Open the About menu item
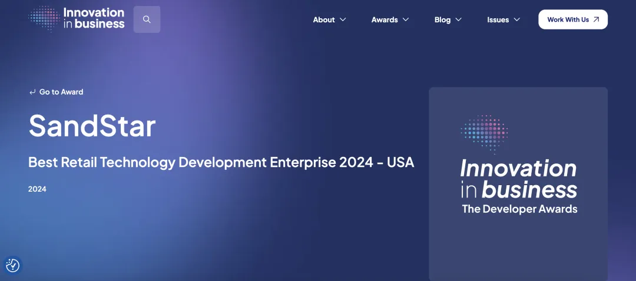This screenshot has width=636, height=281. click(x=324, y=19)
